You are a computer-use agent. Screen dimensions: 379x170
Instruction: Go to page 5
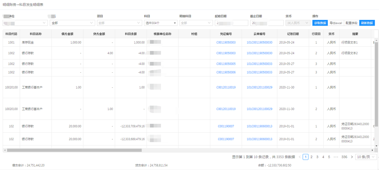pos(329,157)
